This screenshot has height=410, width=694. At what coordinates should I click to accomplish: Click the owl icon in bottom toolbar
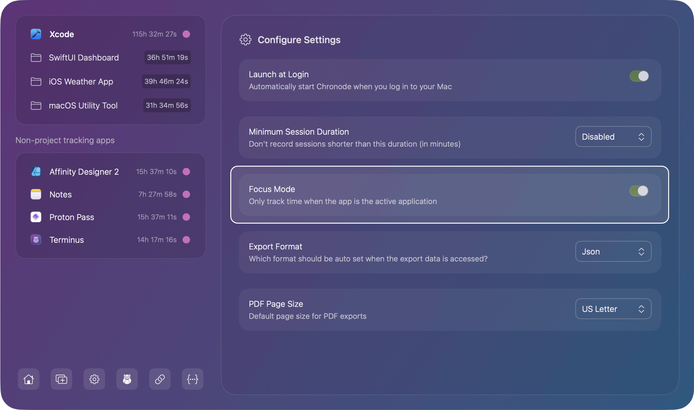pyautogui.click(x=127, y=379)
